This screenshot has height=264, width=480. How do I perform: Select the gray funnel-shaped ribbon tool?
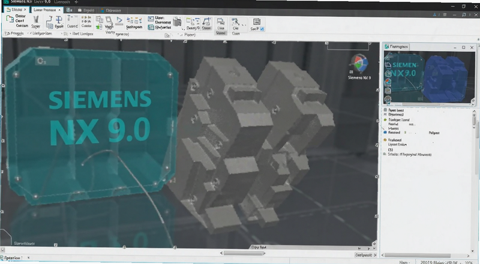pyautogui.click(x=36, y=20)
